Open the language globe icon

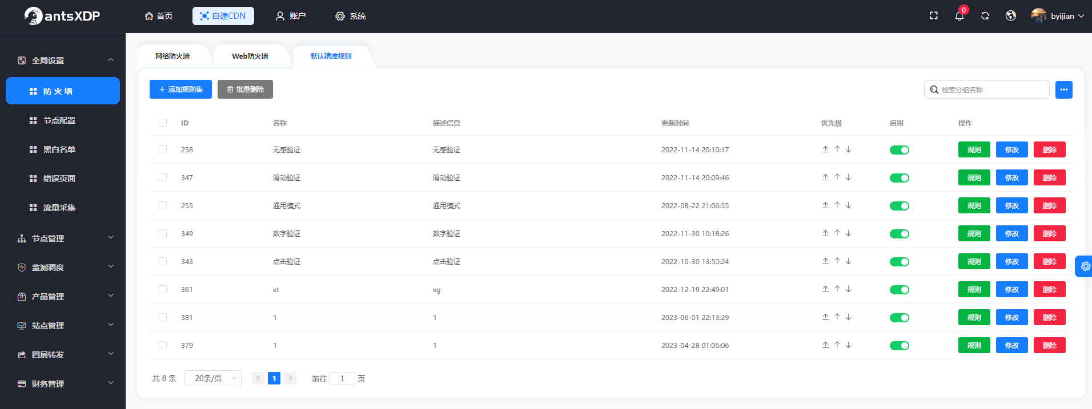click(1011, 16)
